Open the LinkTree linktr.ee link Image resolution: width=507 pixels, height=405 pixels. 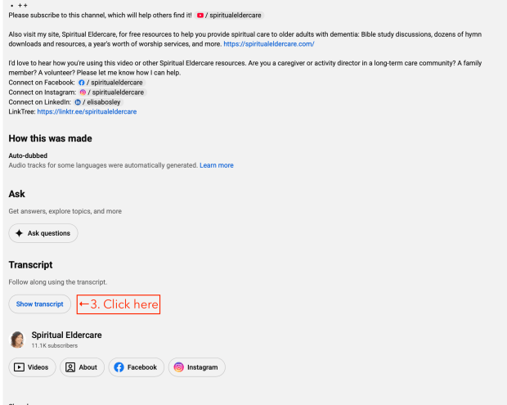(x=87, y=111)
